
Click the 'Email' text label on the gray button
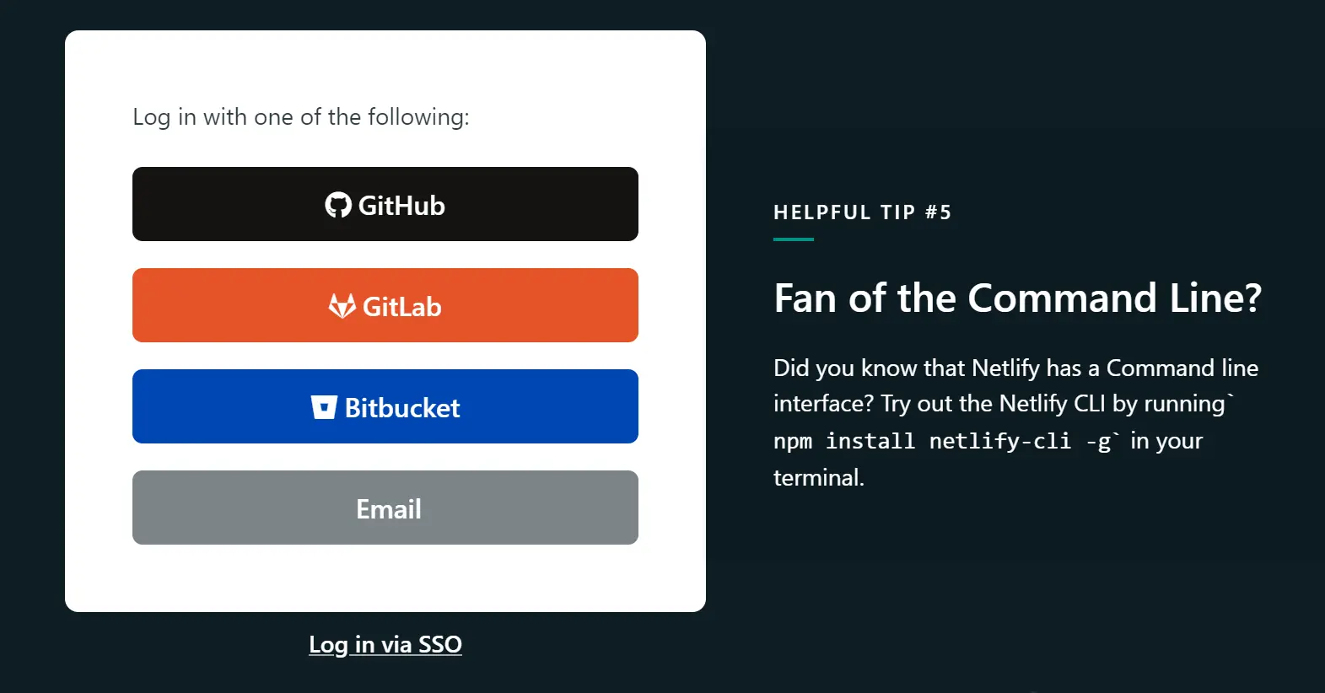point(388,509)
